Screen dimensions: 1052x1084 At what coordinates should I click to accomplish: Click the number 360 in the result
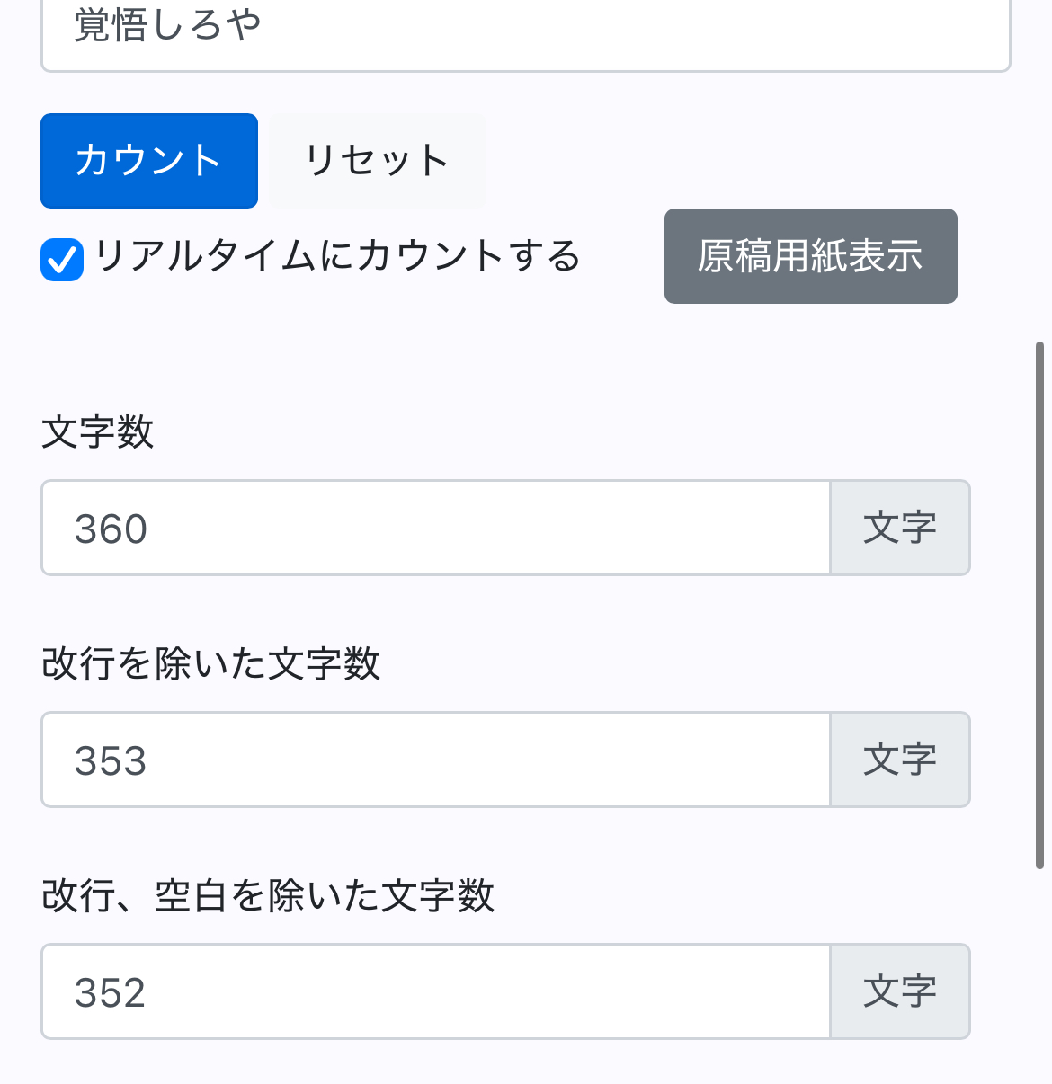pos(111,529)
